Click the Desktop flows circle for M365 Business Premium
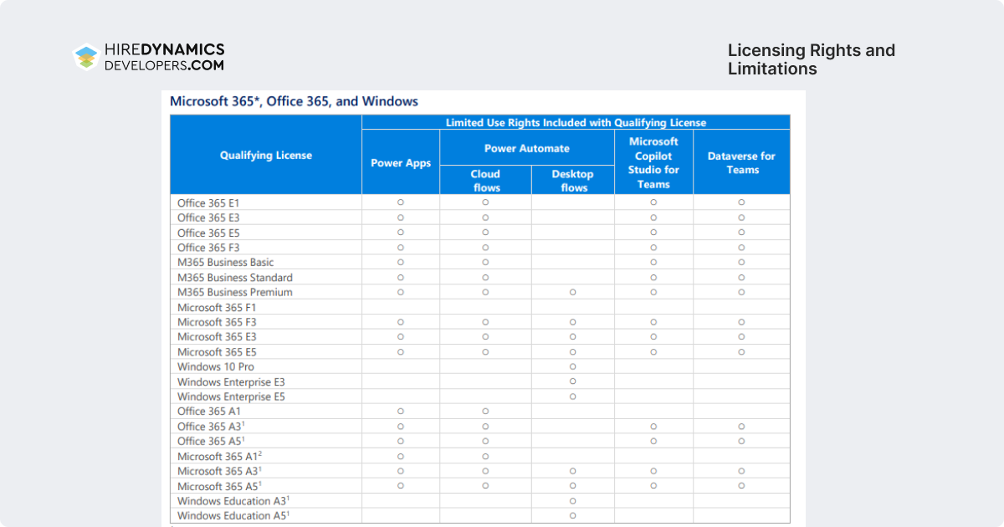This screenshot has width=1004, height=527. pos(573,293)
